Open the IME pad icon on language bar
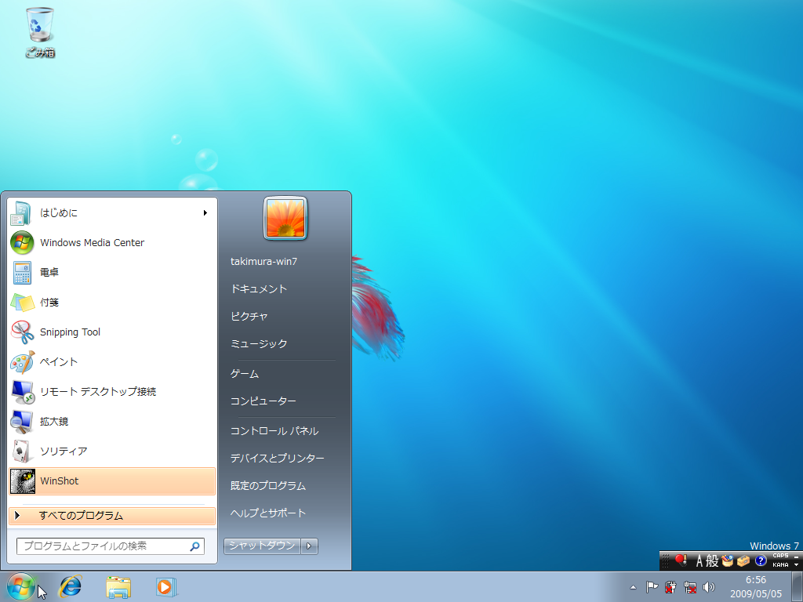Viewport: 803px width, 602px height. (728, 561)
